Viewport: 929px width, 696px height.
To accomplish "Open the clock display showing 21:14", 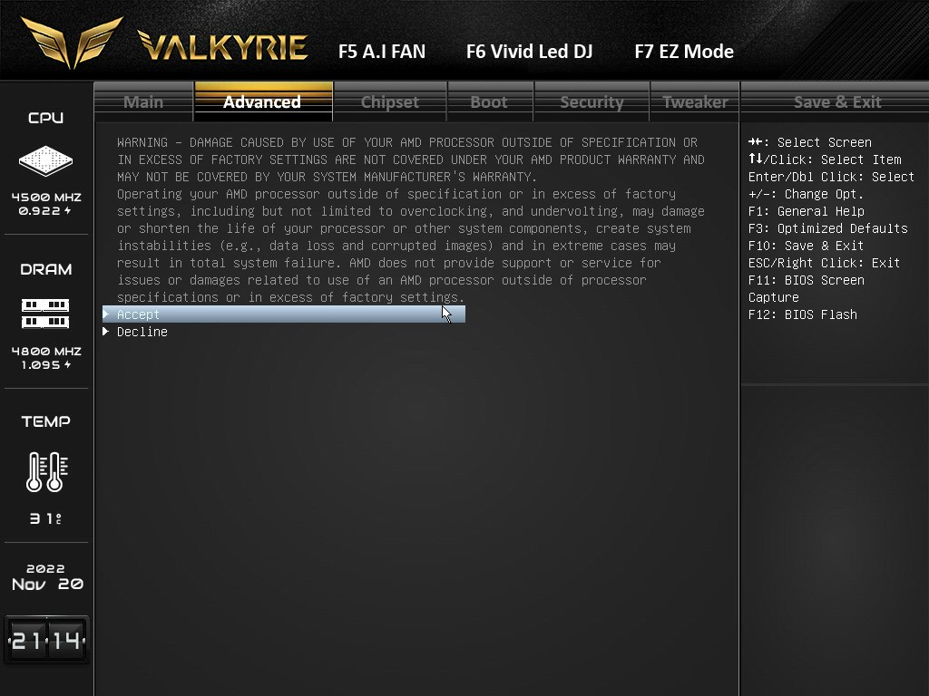I will pyautogui.click(x=45, y=639).
